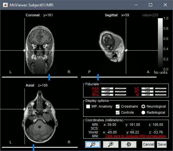Click the 'Axial: z=108' label

click(37, 85)
